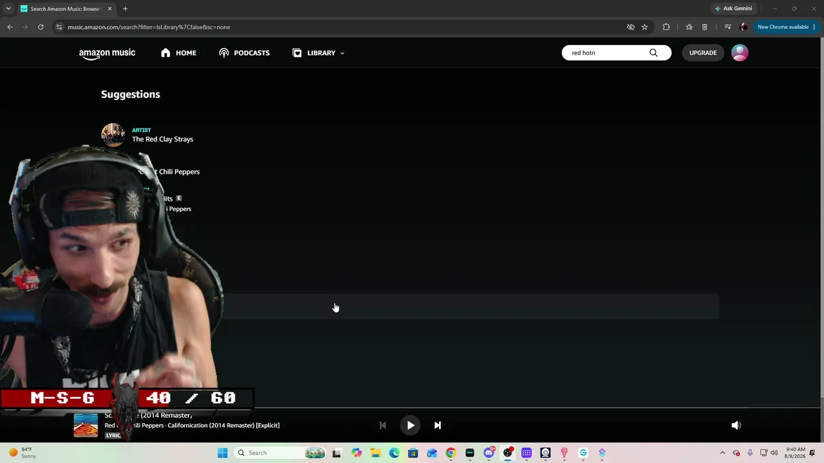Open Copilot from the taskbar
This screenshot has width=824, height=463.
(x=357, y=453)
